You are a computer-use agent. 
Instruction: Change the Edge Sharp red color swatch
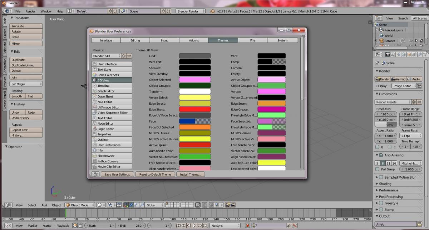pos(195,109)
